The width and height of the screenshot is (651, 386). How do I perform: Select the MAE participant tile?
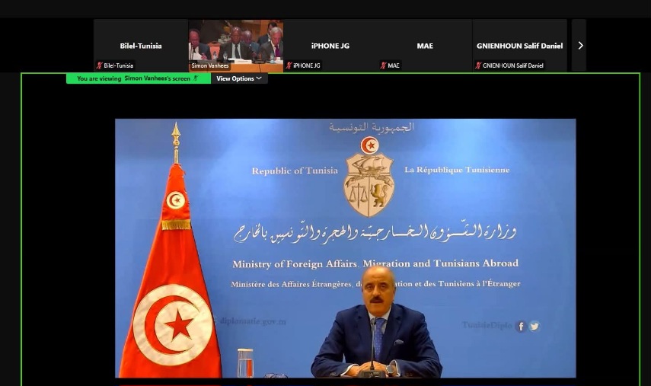425,46
